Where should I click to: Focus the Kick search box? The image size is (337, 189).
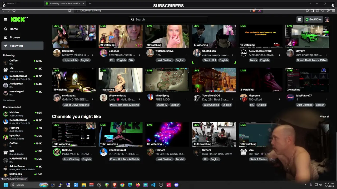click(x=168, y=19)
